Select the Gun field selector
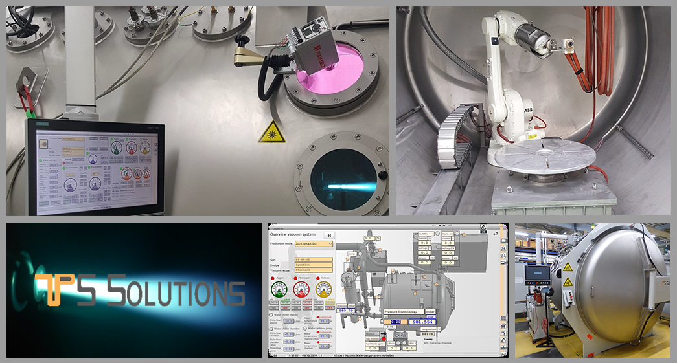This screenshot has width=677, height=363. 314,259
